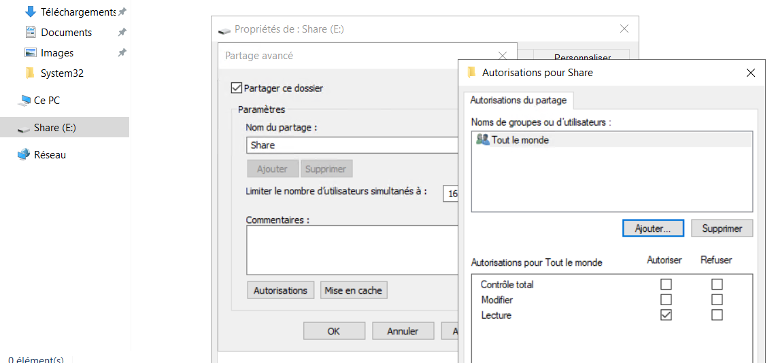This screenshot has height=363, width=776.
Task: Click the Documents icon in sidebar
Action: point(30,32)
